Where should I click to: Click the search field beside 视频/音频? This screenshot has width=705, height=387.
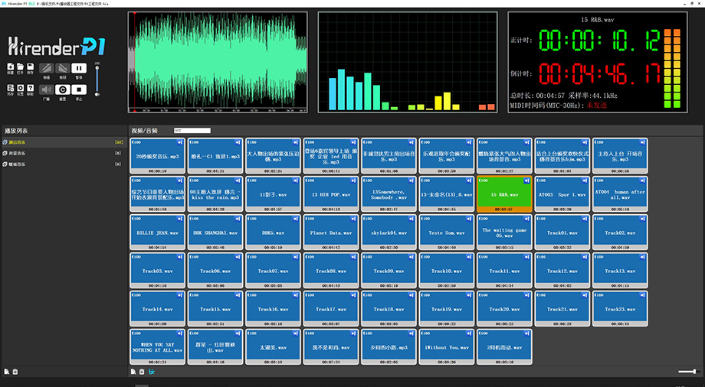click(x=192, y=131)
